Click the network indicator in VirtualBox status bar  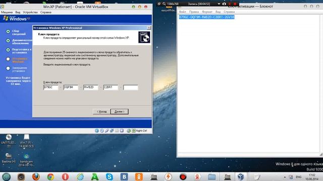(x=112, y=131)
